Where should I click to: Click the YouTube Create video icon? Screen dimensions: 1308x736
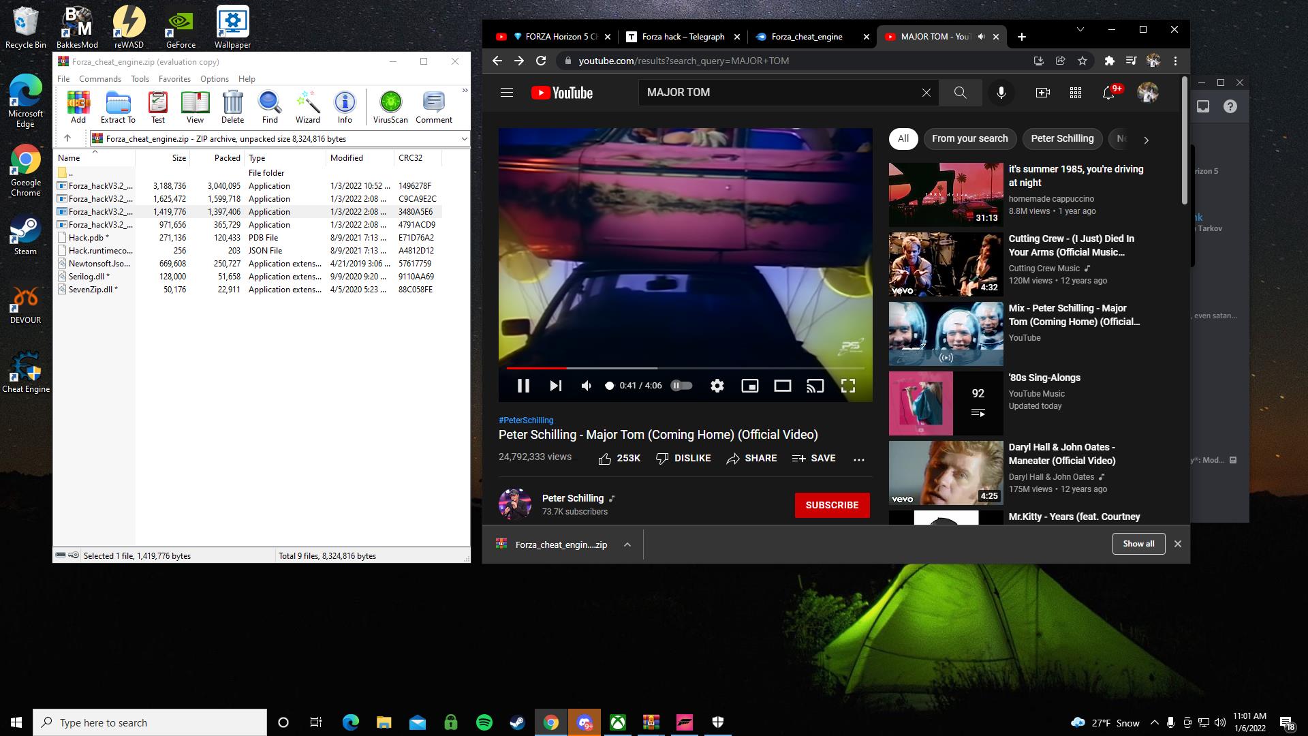click(1042, 93)
